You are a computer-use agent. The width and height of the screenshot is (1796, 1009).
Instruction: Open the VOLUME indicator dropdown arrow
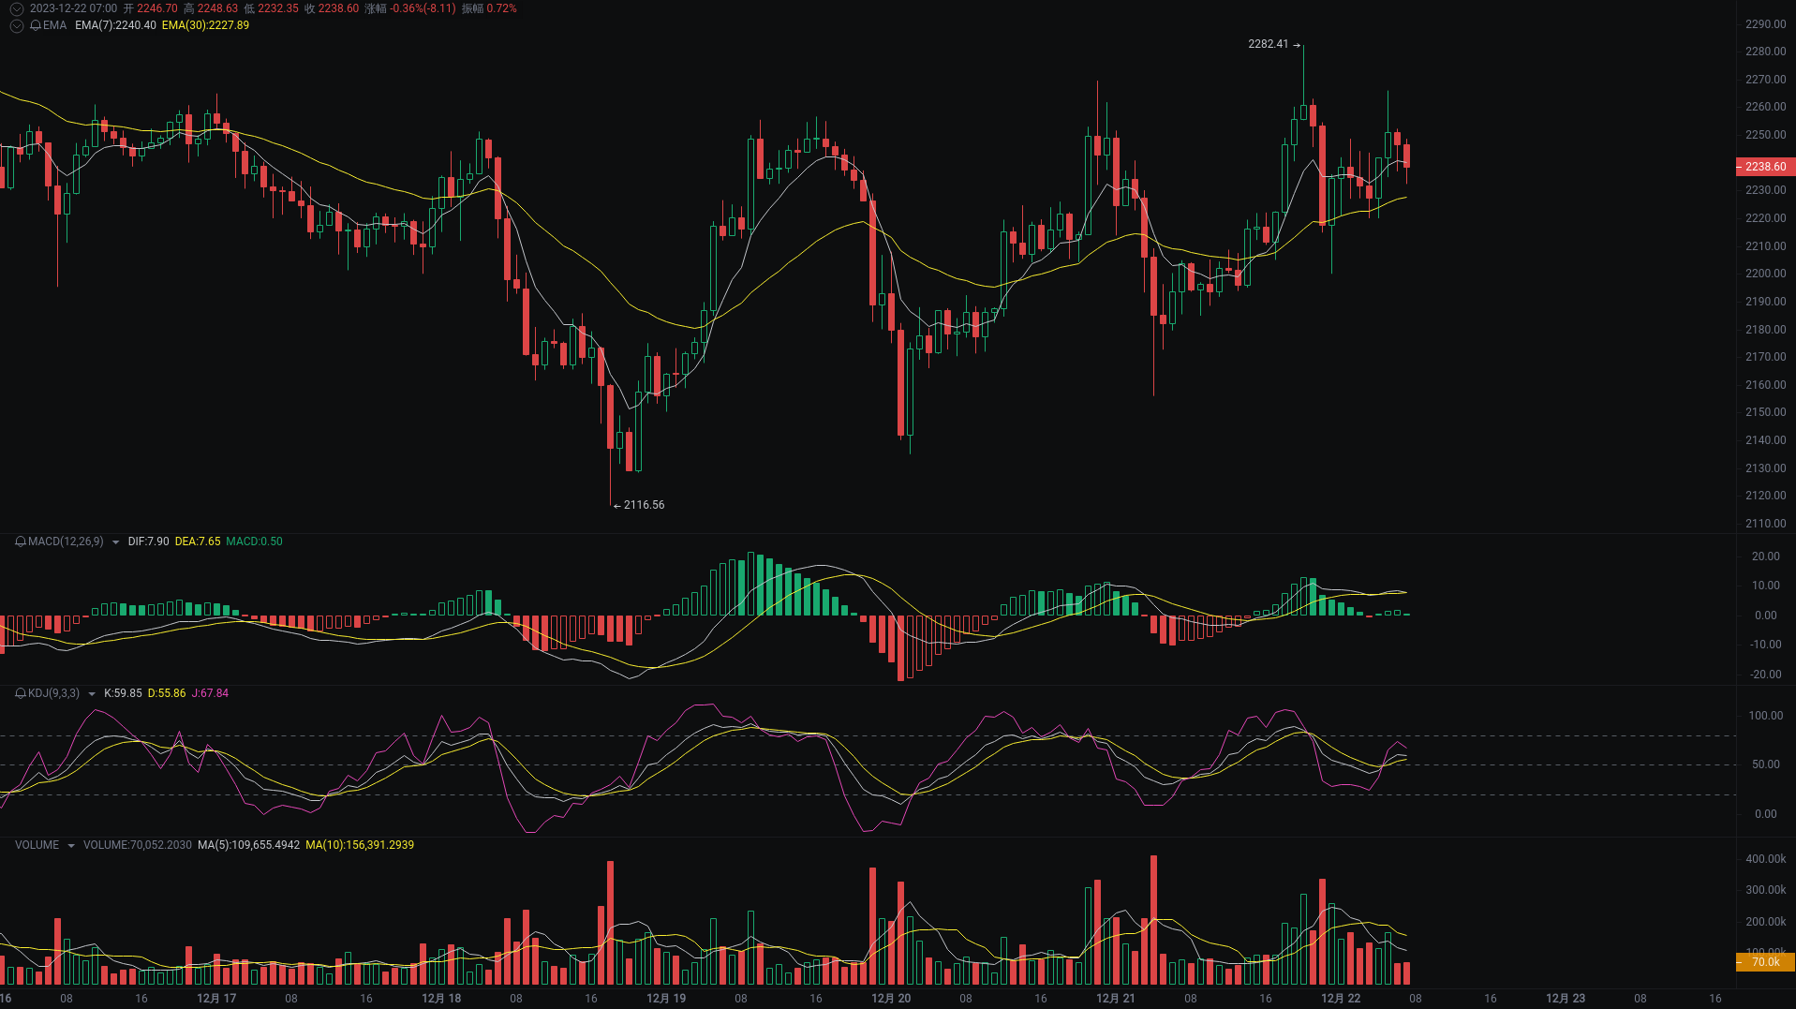pyautogui.click(x=70, y=846)
